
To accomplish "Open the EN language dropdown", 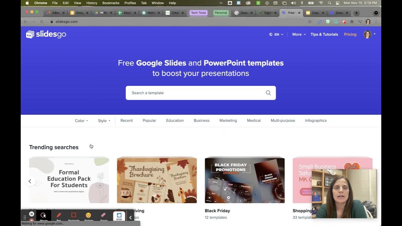I will (276, 35).
